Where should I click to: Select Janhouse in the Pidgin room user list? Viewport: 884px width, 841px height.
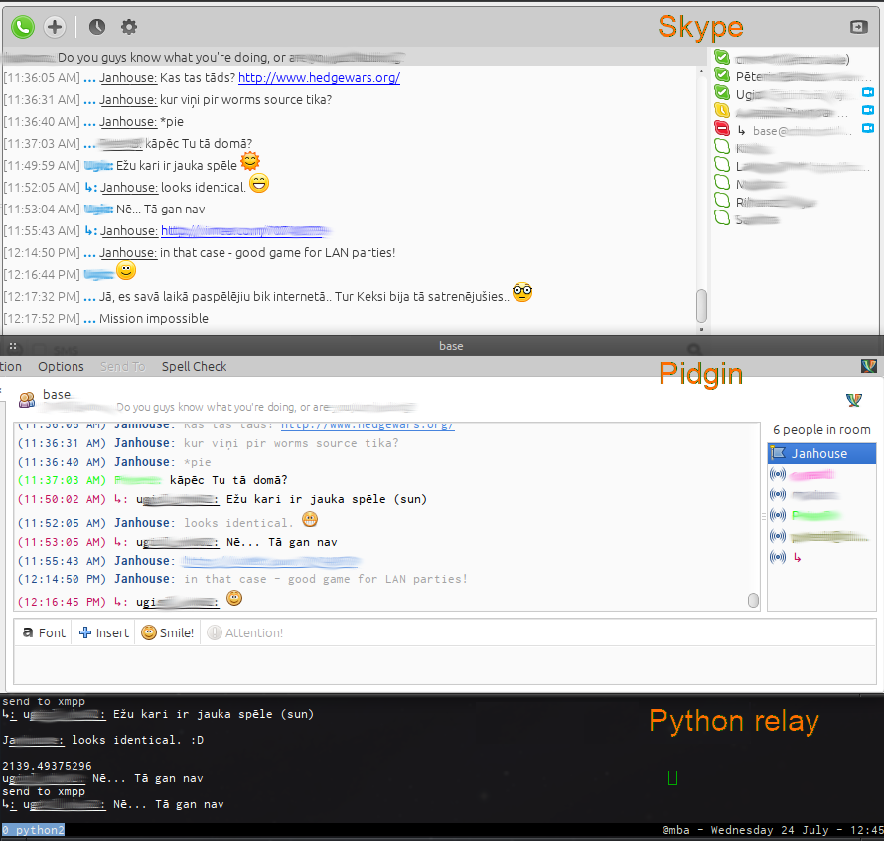(821, 453)
